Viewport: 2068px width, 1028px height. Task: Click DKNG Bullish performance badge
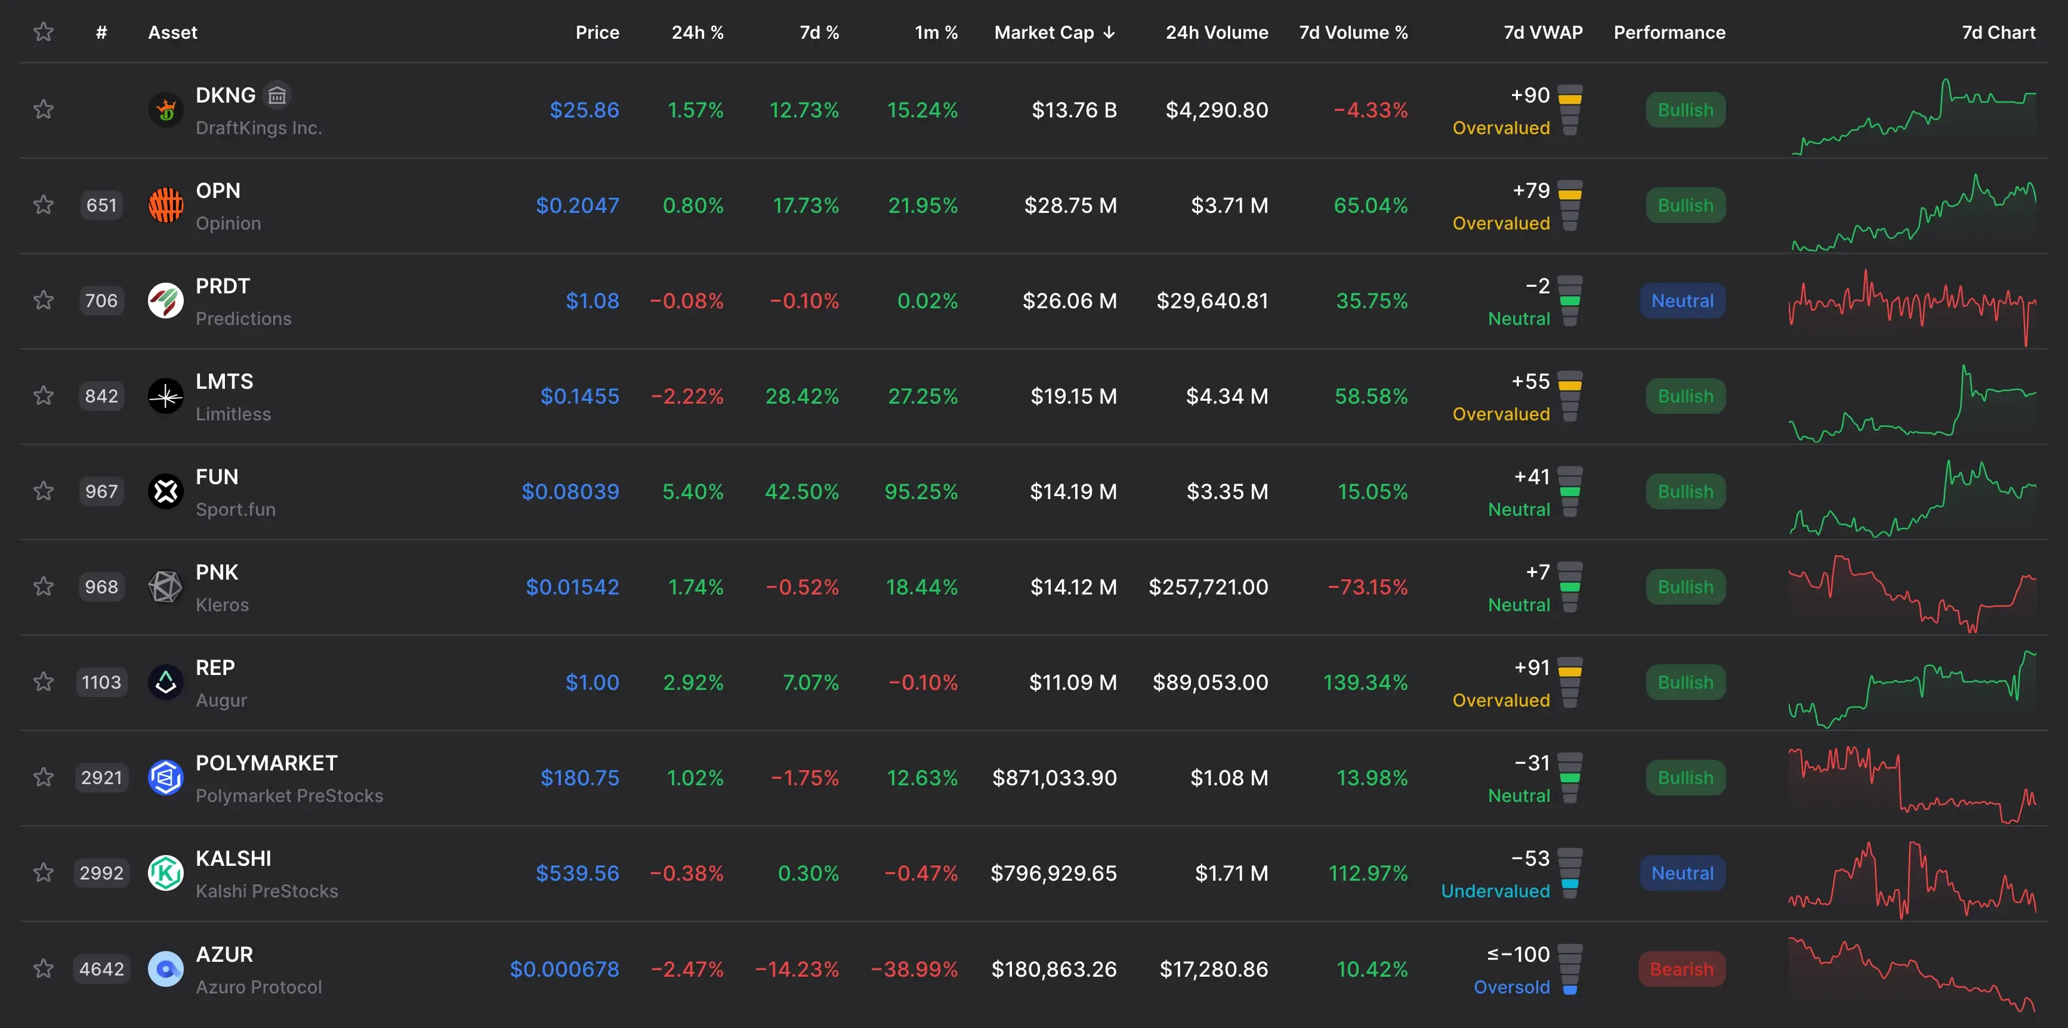click(x=1685, y=110)
